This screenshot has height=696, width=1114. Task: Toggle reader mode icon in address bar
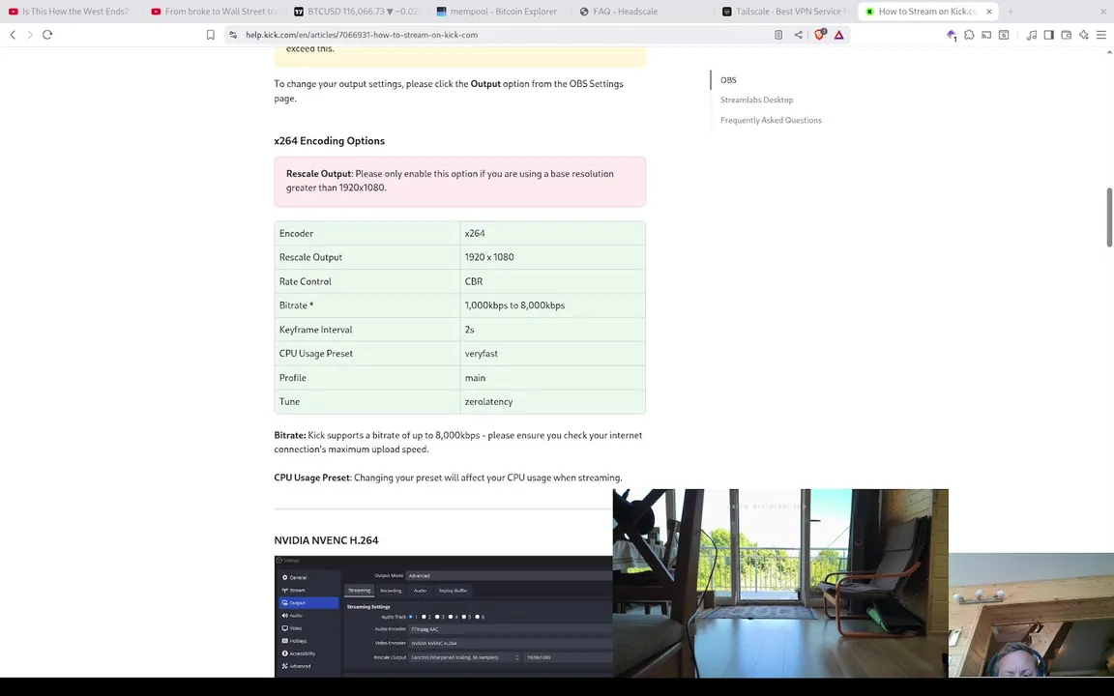pyautogui.click(x=778, y=35)
